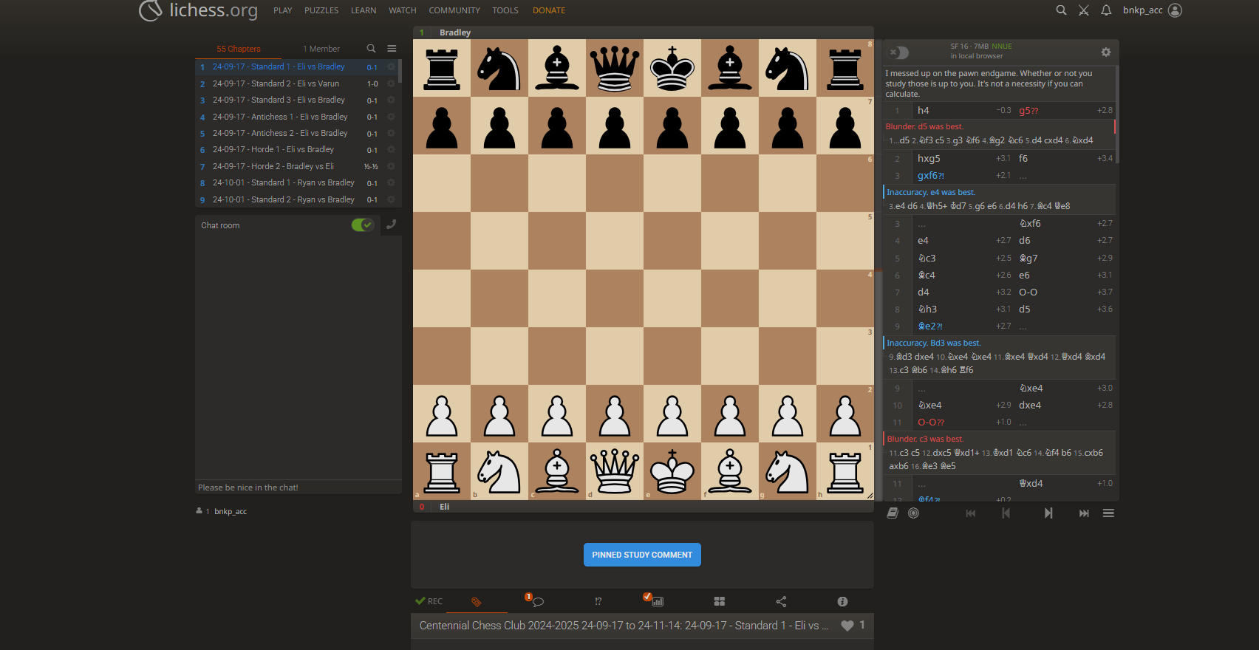Open the practice with computer target icon
The image size is (1259, 650).
pyautogui.click(x=914, y=513)
